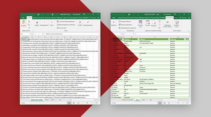
Task: Click the Paste (Вставить) clipboard icon in the left window
Action: click(x=24, y=22)
